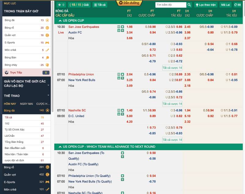
Task: Open scoreboard icon for Philadelphia Union match
Action: (x=119, y=74)
